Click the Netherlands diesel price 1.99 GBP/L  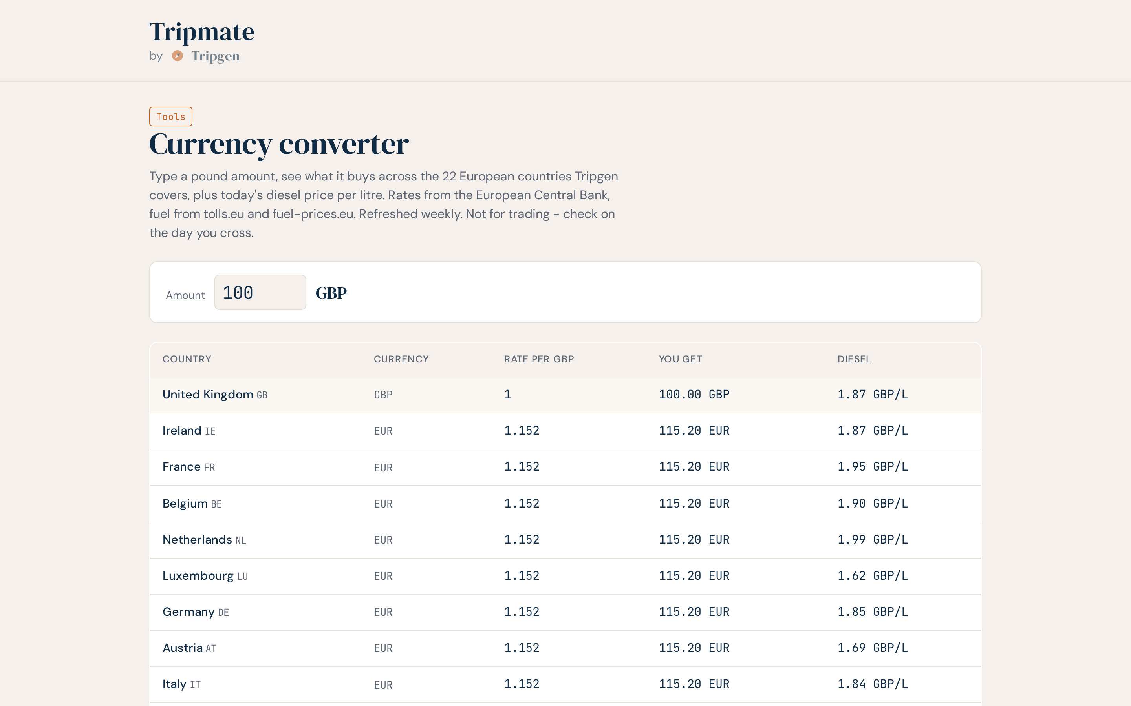(x=873, y=540)
